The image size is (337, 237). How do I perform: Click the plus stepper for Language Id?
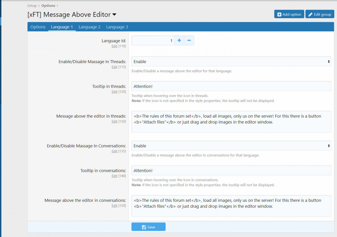179,41
